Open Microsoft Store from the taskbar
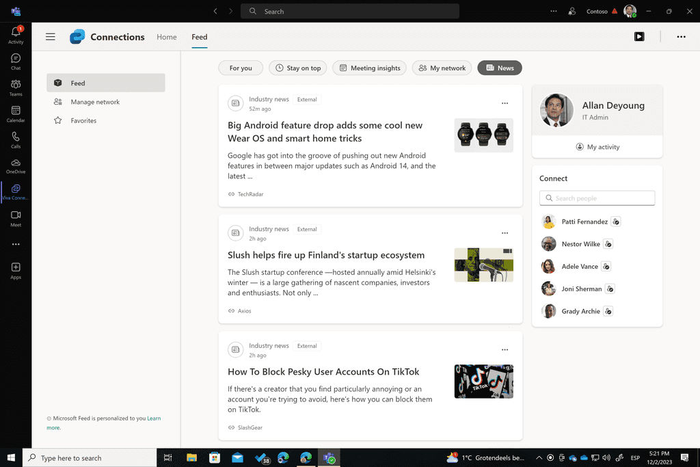Screen dimensions: 700x467 click(215, 457)
